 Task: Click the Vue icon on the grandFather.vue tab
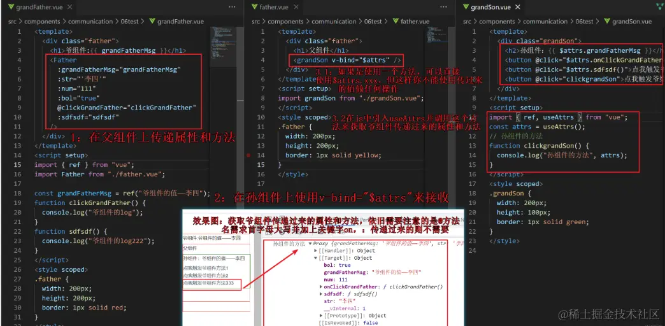(11, 7)
